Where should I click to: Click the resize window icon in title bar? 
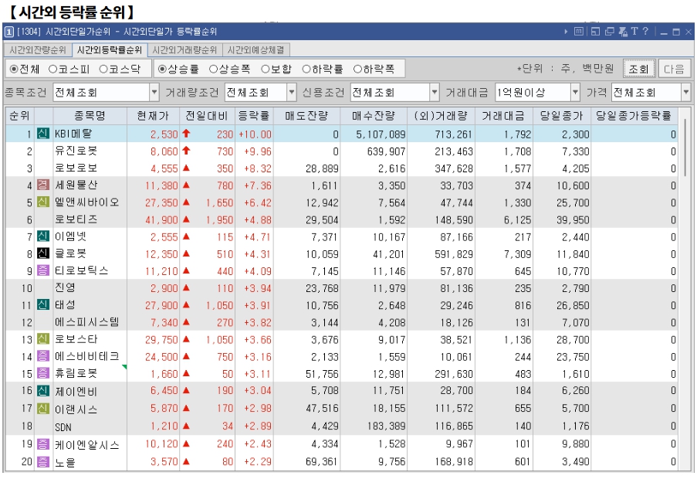tap(595, 32)
